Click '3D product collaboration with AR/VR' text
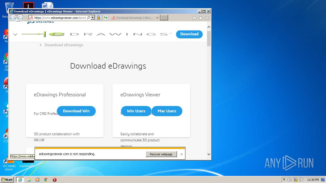326x183 pixels. tap(57, 137)
